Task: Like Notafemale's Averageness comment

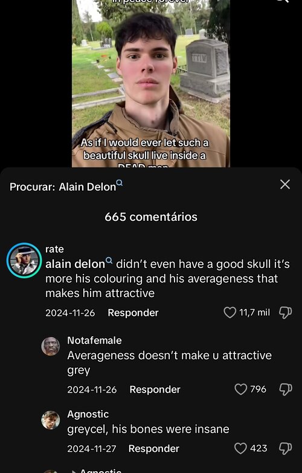Action: tap(240, 389)
